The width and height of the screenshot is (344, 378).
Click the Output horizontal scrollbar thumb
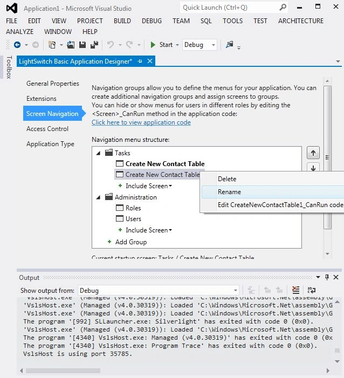pos(63,370)
